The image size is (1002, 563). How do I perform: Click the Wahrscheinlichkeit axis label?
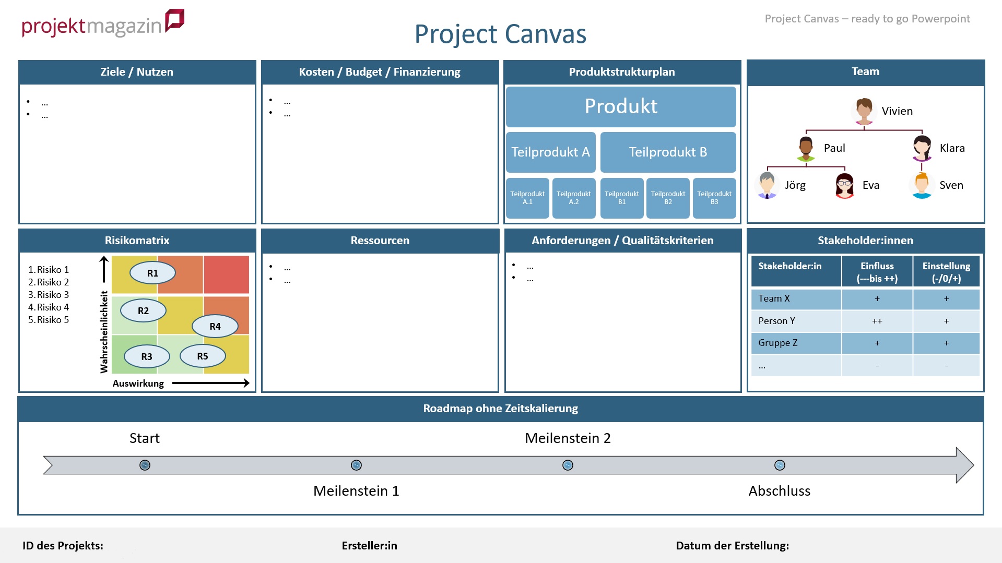(x=104, y=332)
